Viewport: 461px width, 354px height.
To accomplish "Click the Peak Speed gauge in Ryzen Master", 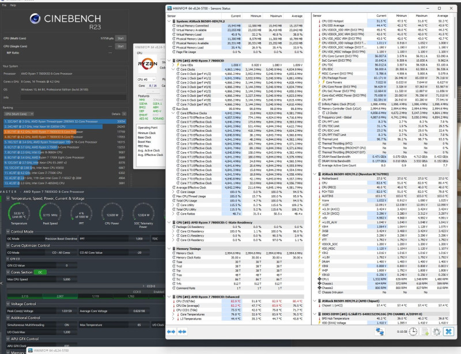I will (50, 214).
